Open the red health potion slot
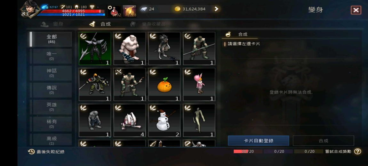The height and width of the screenshot is (166, 368). (114, 11)
